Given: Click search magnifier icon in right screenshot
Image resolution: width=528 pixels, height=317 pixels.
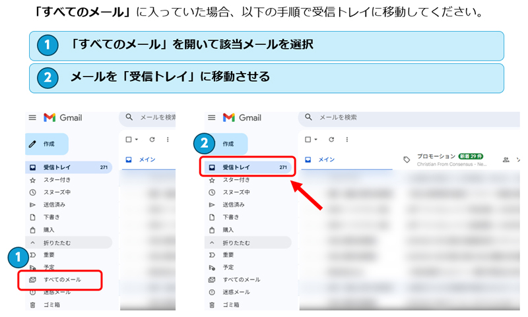Looking at the screenshot, I should point(308,117).
